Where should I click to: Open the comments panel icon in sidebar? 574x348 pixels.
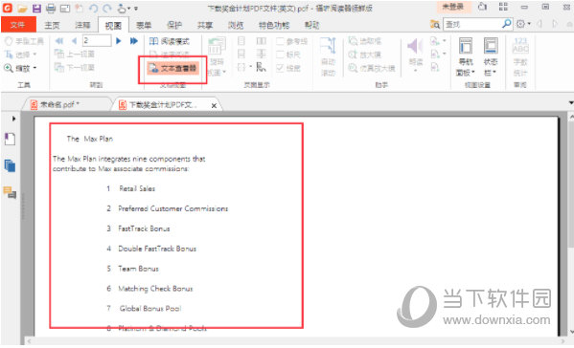pos(10,192)
